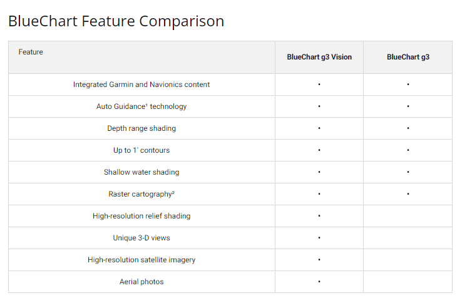467x303 pixels.
Task: Click the "BlueChart Feature Comparison" heading
Action: click(116, 21)
